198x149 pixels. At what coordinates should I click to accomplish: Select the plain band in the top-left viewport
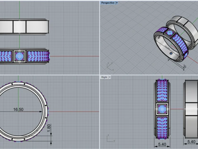point(24,27)
